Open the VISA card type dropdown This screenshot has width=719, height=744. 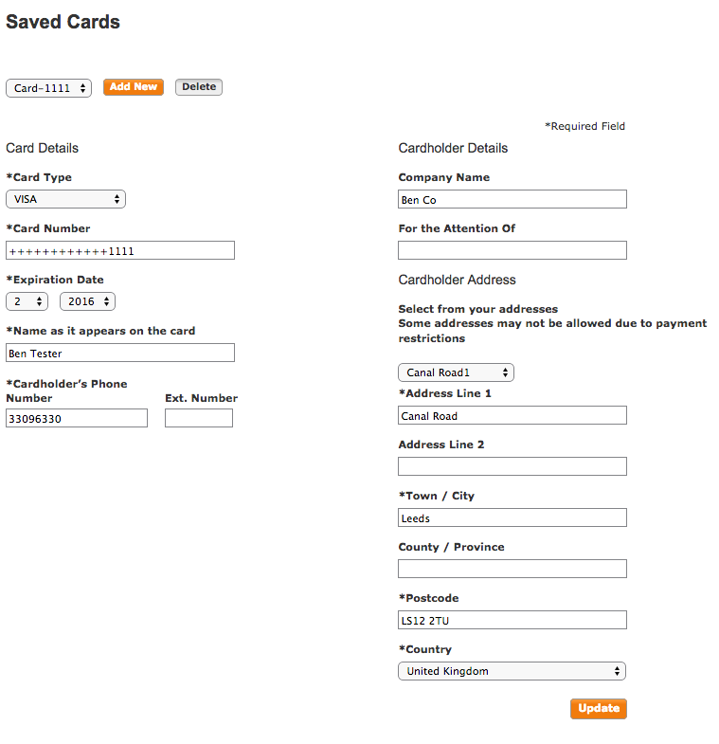[x=65, y=199]
